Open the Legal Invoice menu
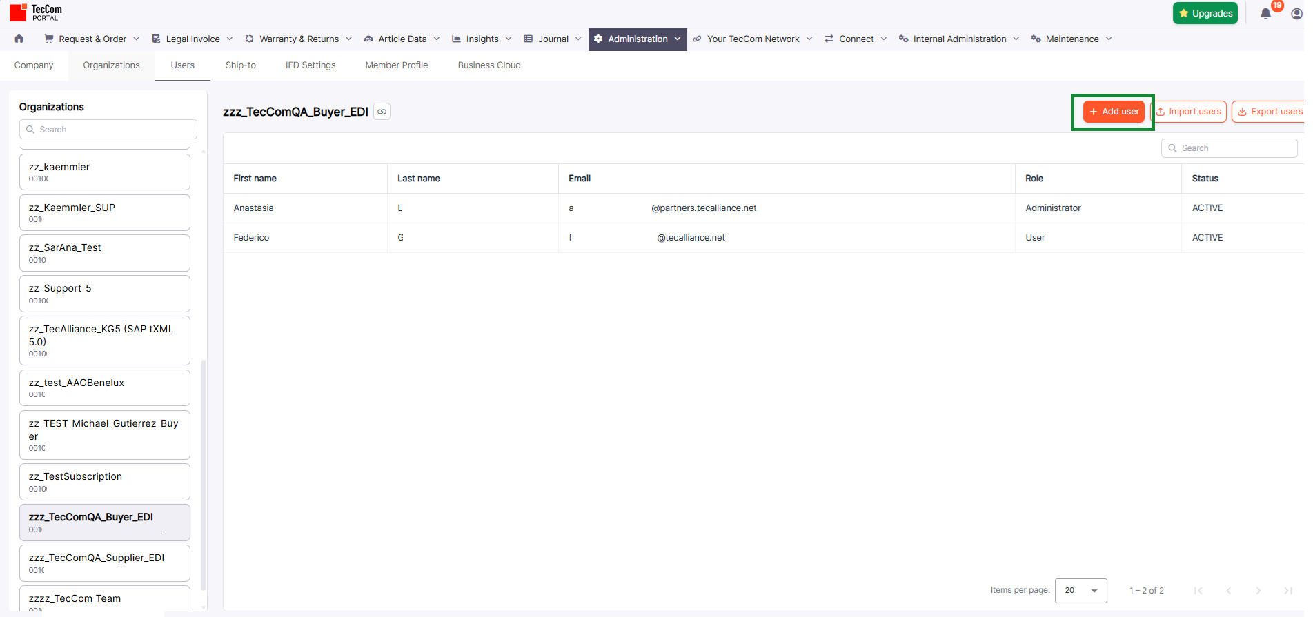1313x617 pixels. click(x=192, y=39)
